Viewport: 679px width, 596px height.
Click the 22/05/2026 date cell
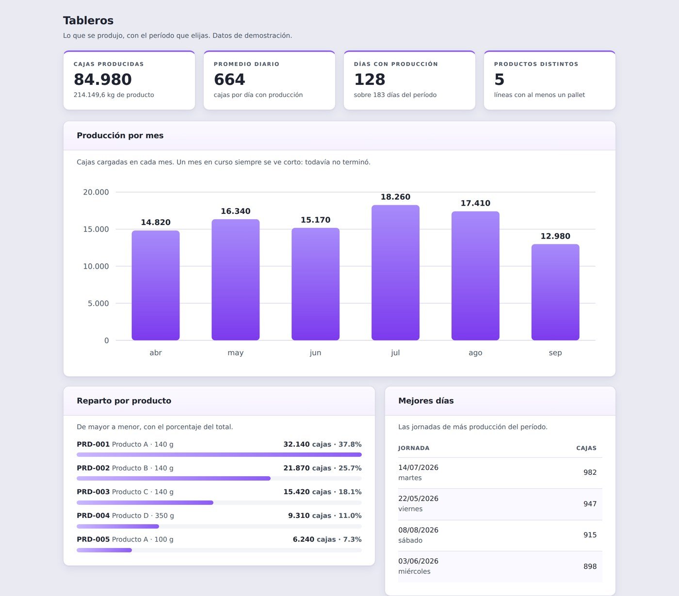pos(418,499)
